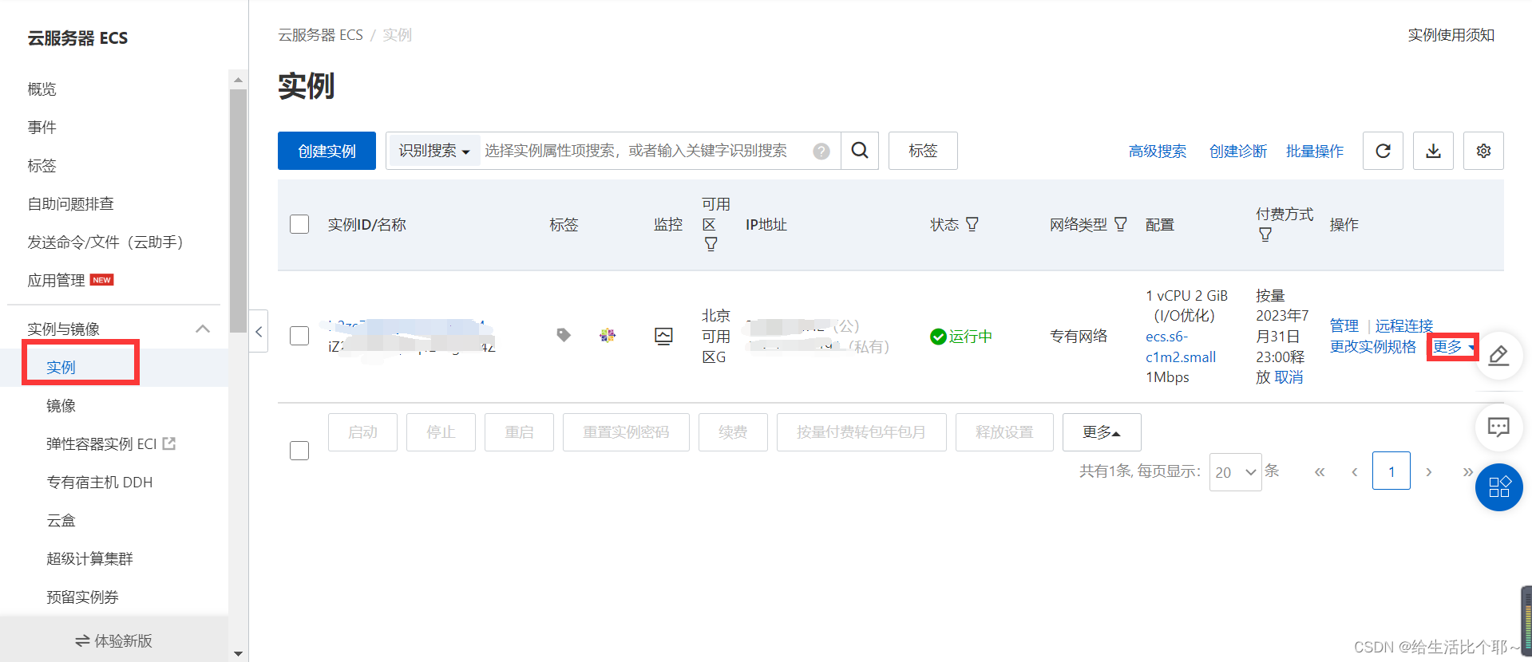Open 实例使用须知 link
The width and height of the screenshot is (1532, 662).
[1451, 35]
